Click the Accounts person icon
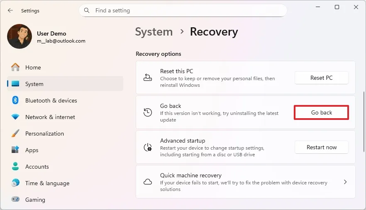 (15, 166)
